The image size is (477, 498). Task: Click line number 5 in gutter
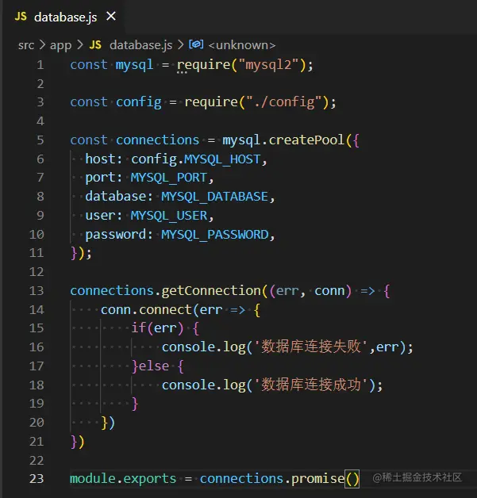[x=40, y=140]
